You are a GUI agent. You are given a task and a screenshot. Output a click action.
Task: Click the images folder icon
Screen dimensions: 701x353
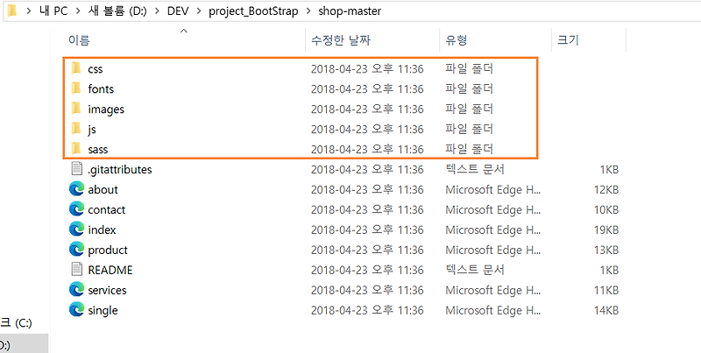pos(76,109)
